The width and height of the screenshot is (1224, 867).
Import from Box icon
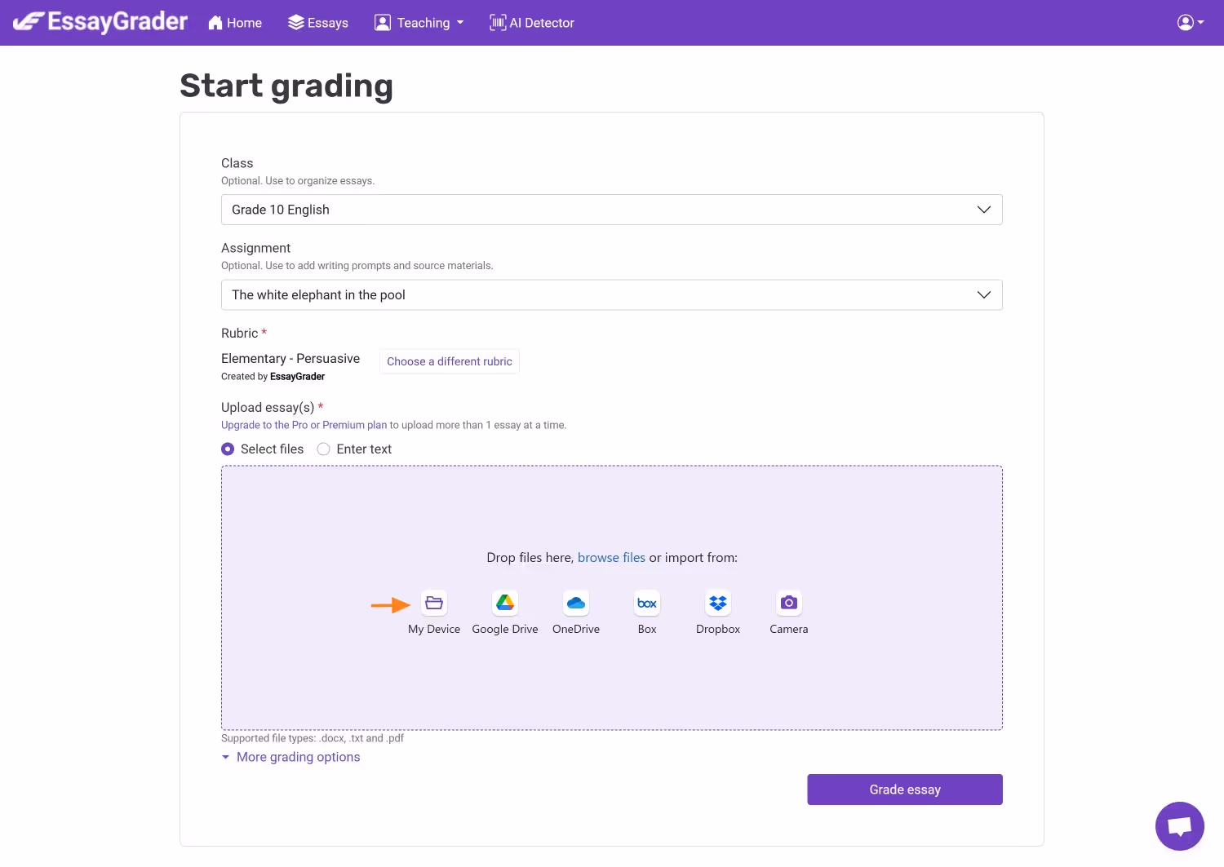click(x=647, y=603)
